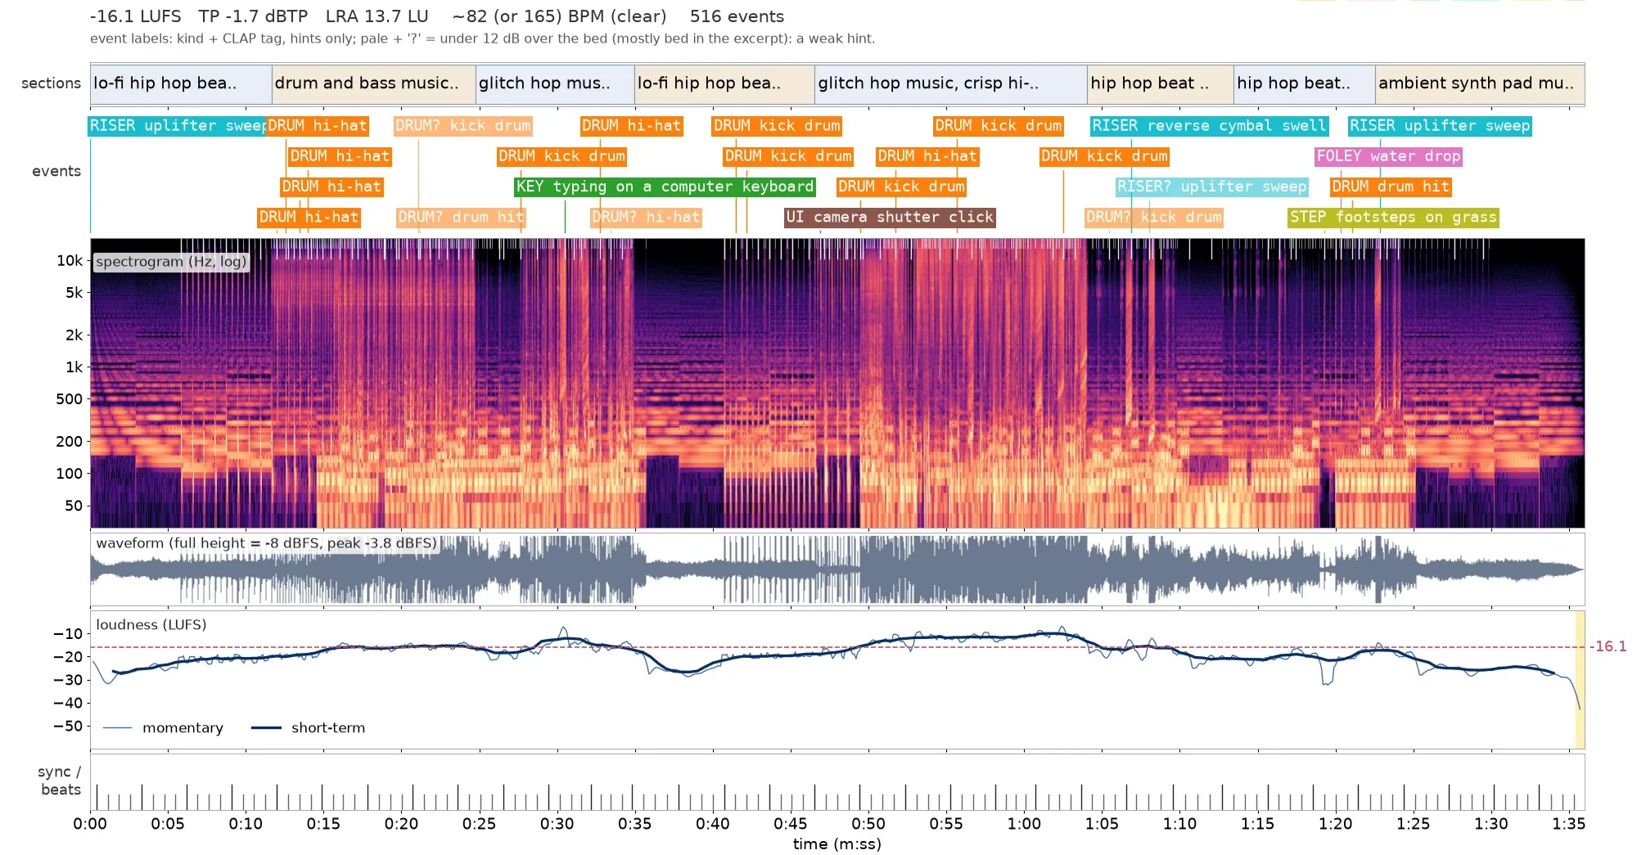Click the '1:00' time axis tick label
The width and height of the screenshot is (1637, 855).
(1024, 824)
